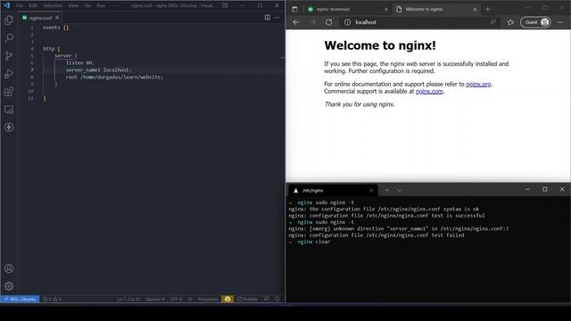Open the Edit menu in VS Code

33,5
